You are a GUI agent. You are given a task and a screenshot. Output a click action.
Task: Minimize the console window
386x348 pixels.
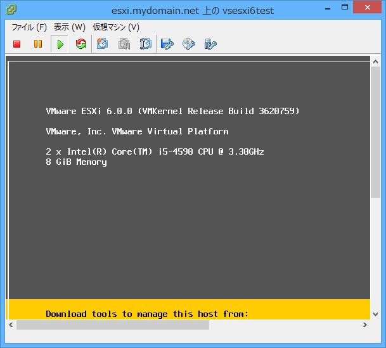click(x=328, y=8)
